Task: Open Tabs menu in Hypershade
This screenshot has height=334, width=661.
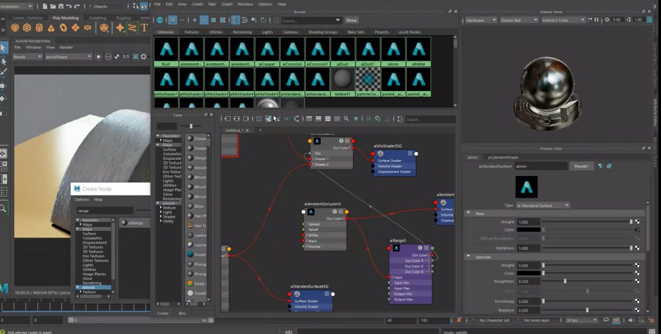Action: (212, 4)
